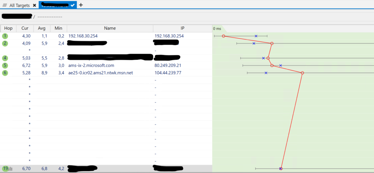The width and height of the screenshot is (374, 173).
Task: Click the red latency marker for hop 6
Action: 302,73
